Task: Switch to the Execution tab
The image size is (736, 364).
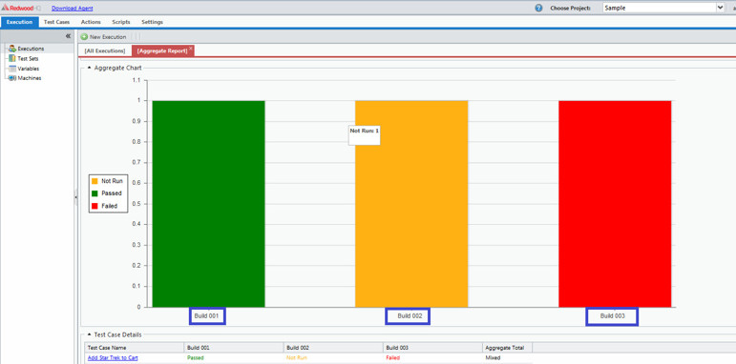Action: (19, 22)
